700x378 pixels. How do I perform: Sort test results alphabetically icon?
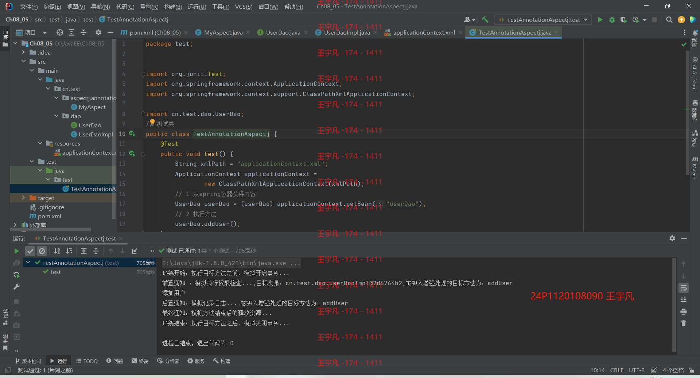coord(57,251)
